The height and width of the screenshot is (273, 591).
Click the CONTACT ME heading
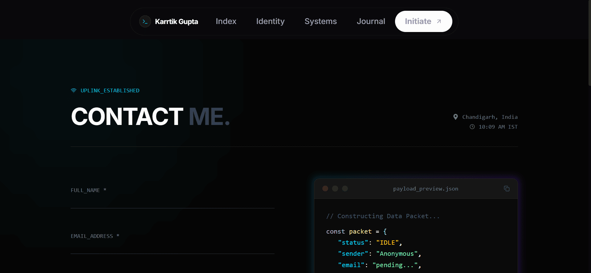click(150, 117)
